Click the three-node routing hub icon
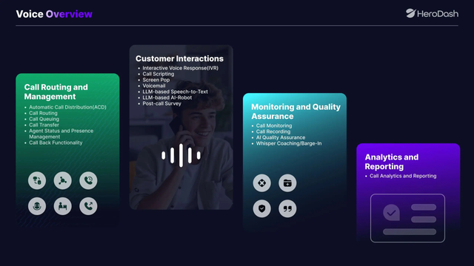Screen dimensions: 474x266 tap(62, 180)
